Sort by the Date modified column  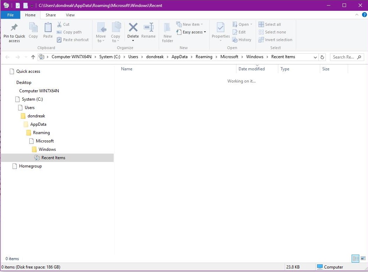[251, 69]
